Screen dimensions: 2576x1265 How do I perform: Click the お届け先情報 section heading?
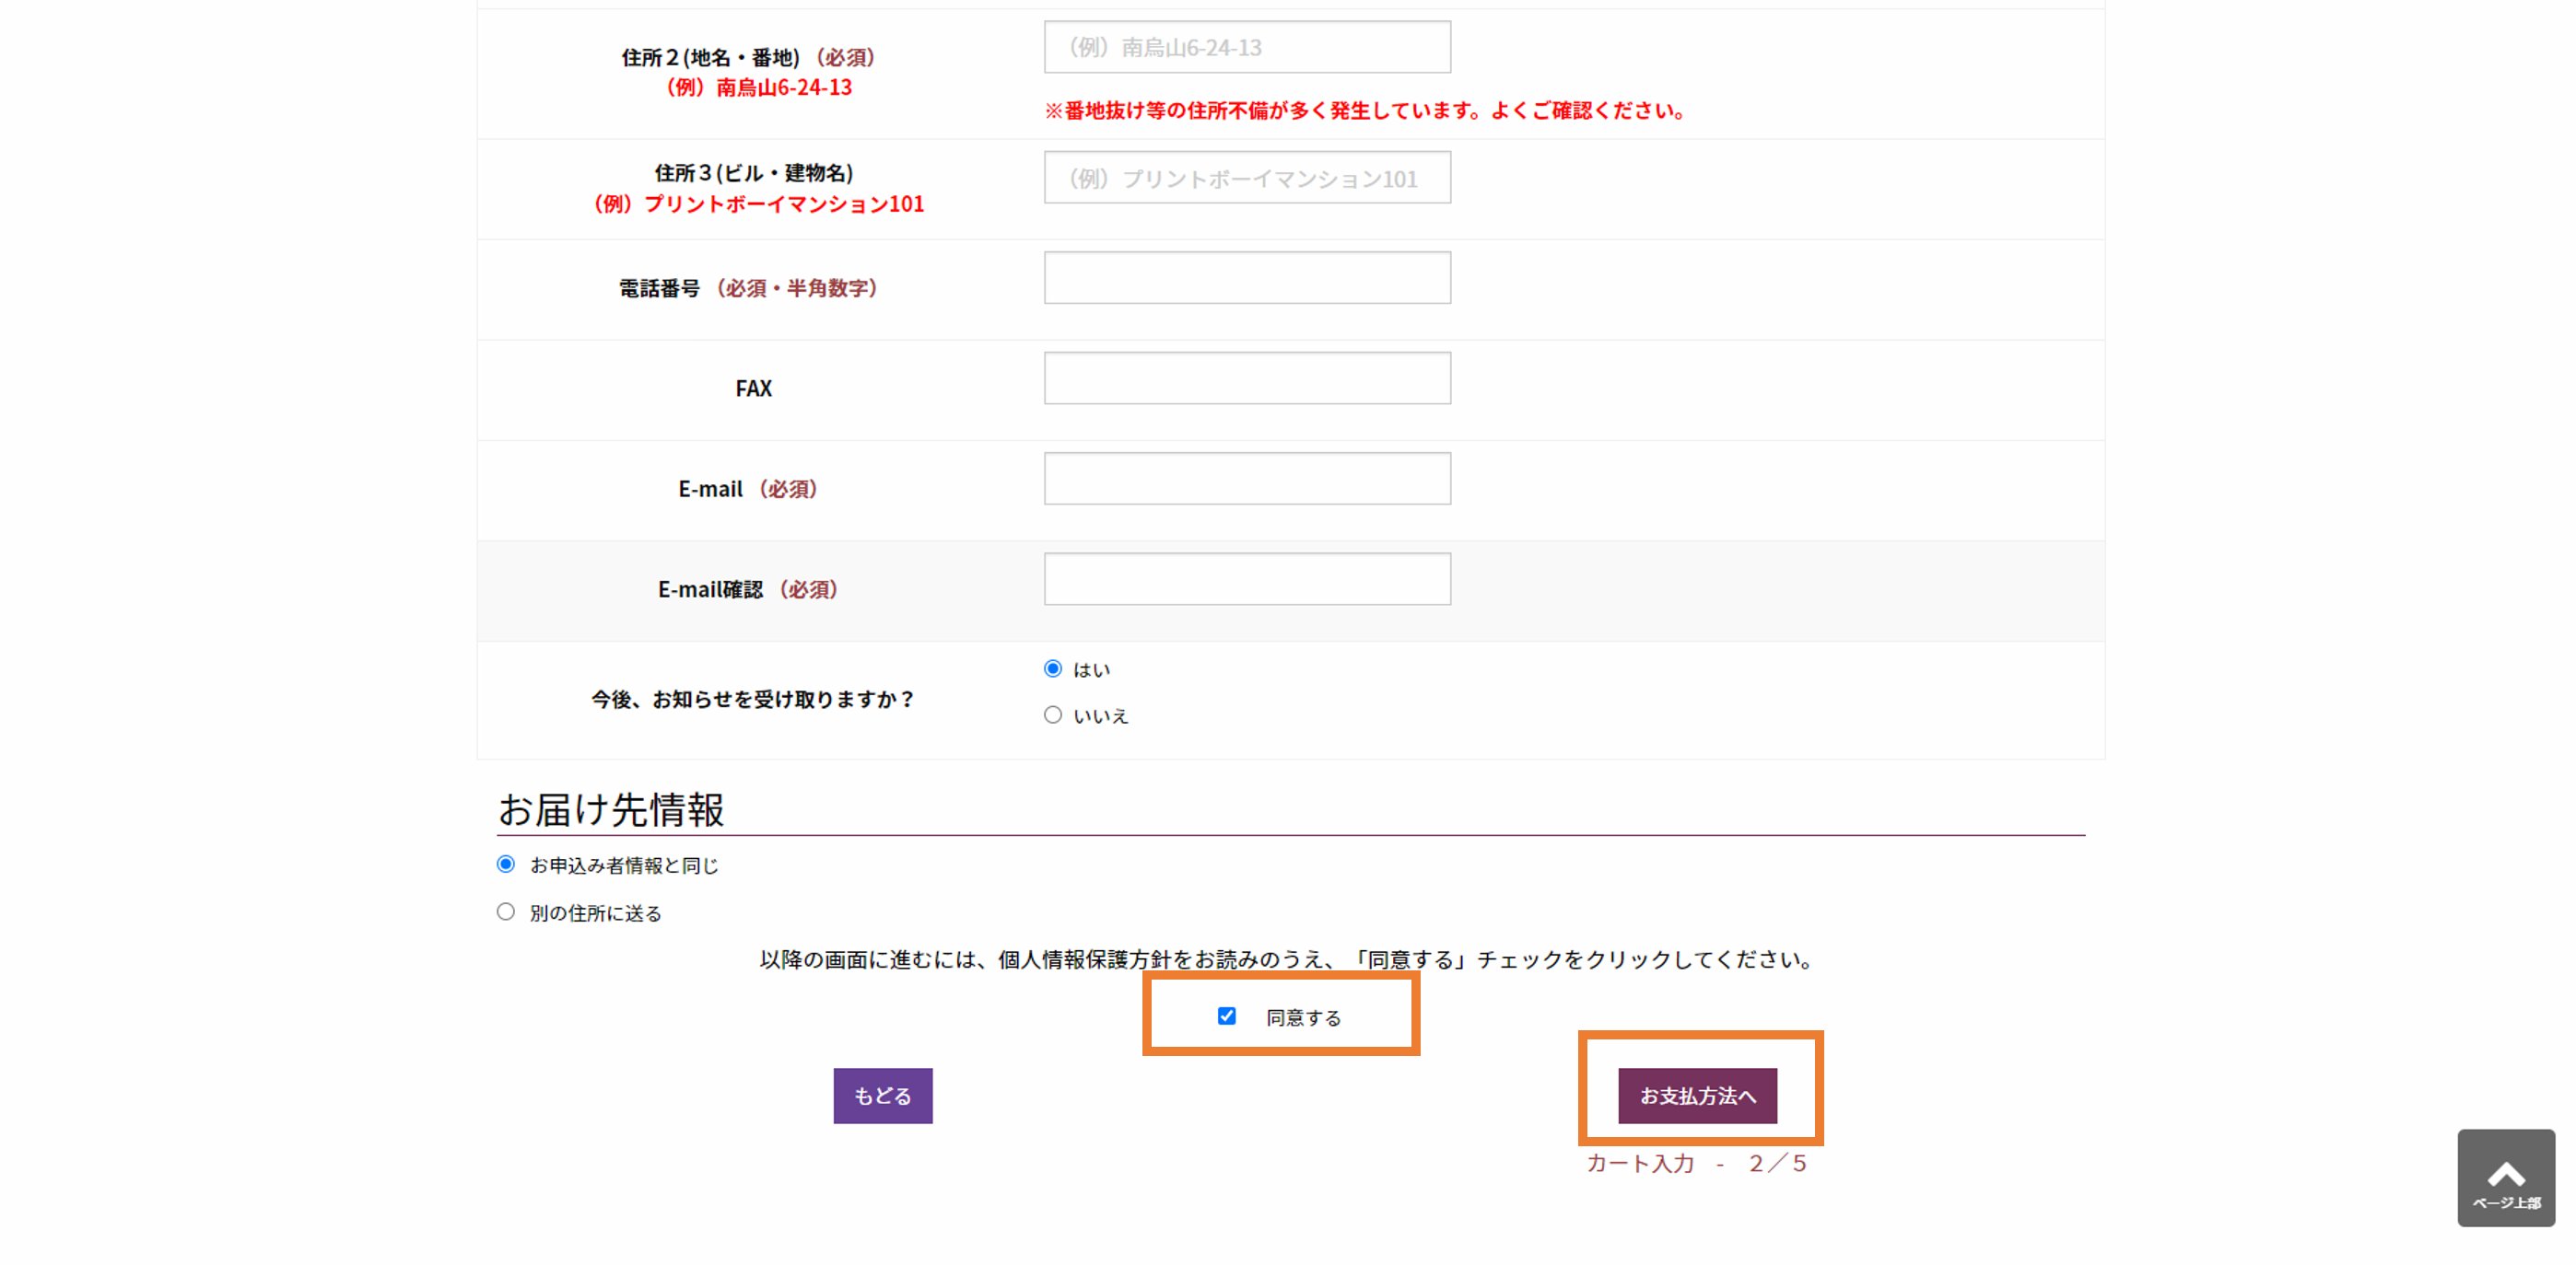tap(611, 809)
